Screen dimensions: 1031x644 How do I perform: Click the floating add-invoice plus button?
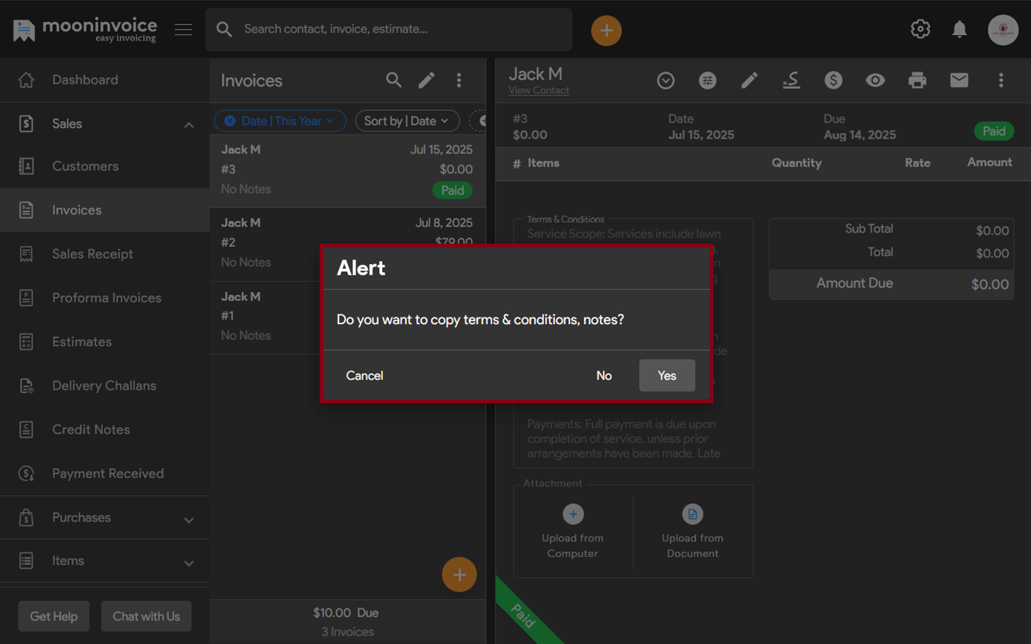pos(459,575)
